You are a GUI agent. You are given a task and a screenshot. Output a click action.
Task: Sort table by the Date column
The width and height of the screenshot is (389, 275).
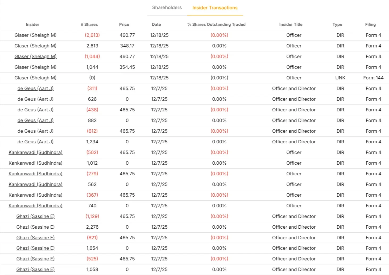coord(156,24)
